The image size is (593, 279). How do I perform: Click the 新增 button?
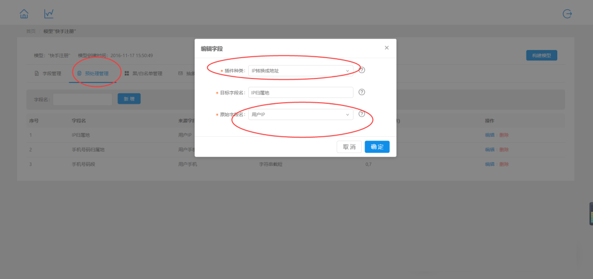click(129, 99)
